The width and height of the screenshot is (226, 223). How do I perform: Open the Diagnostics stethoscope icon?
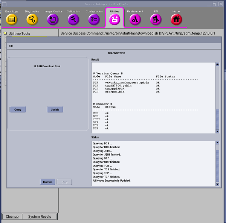point(32,19)
